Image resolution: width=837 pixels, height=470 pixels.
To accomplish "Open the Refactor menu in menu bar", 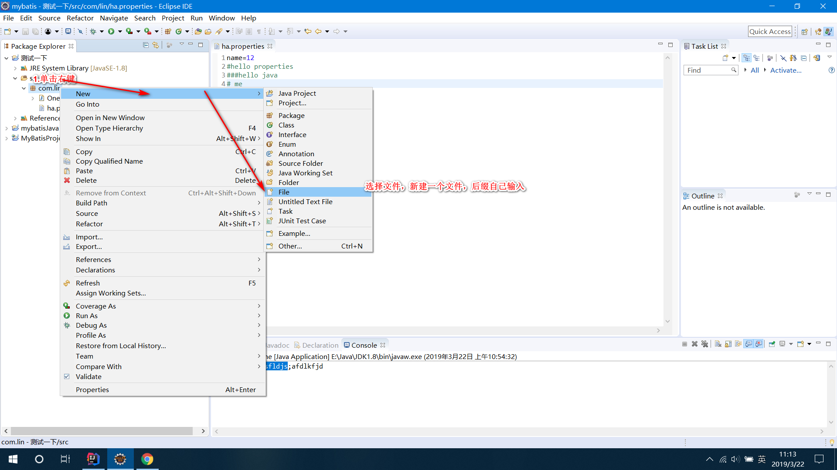I will click(80, 18).
